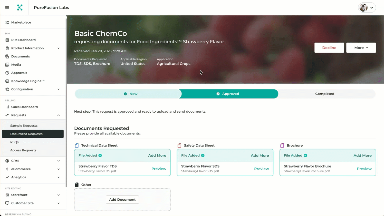Image resolution: width=384 pixels, height=216 pixels.
Task: Select the PIM Dashboard icon
Action: 7,40
